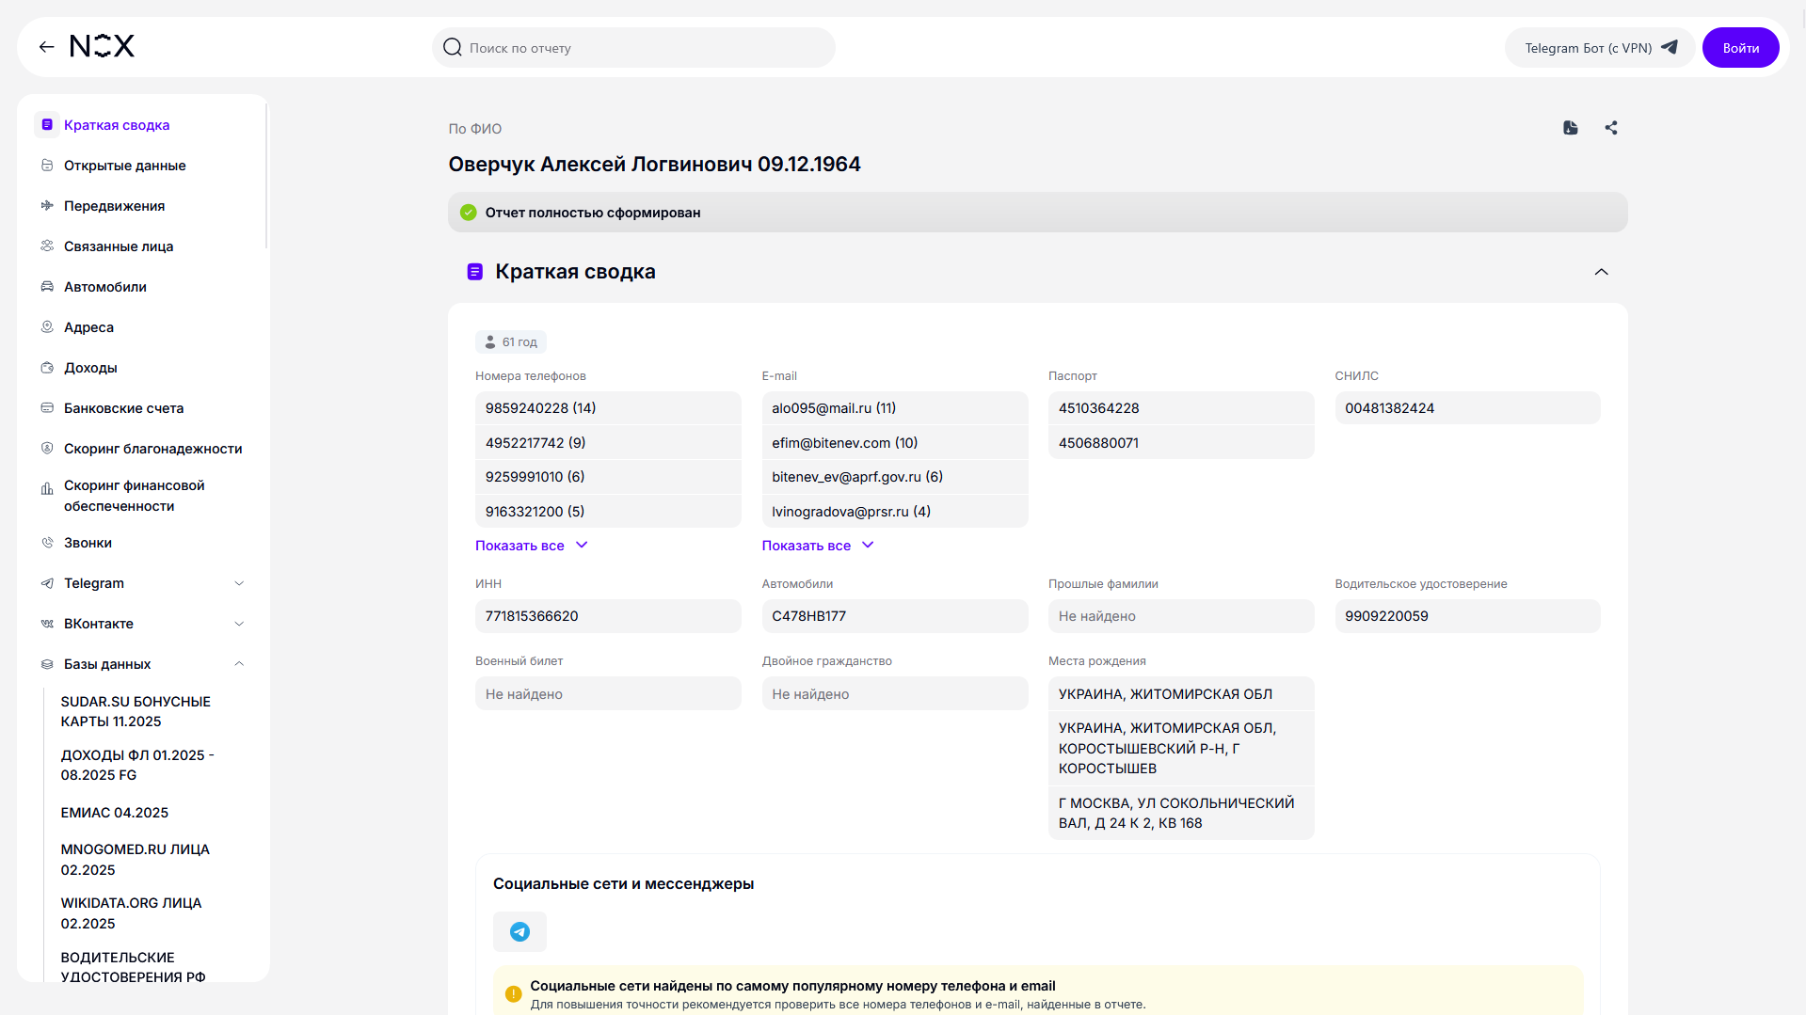1806x1015 pixels.
Task: Open Telegram social network icon
Action: pos(519,931)
